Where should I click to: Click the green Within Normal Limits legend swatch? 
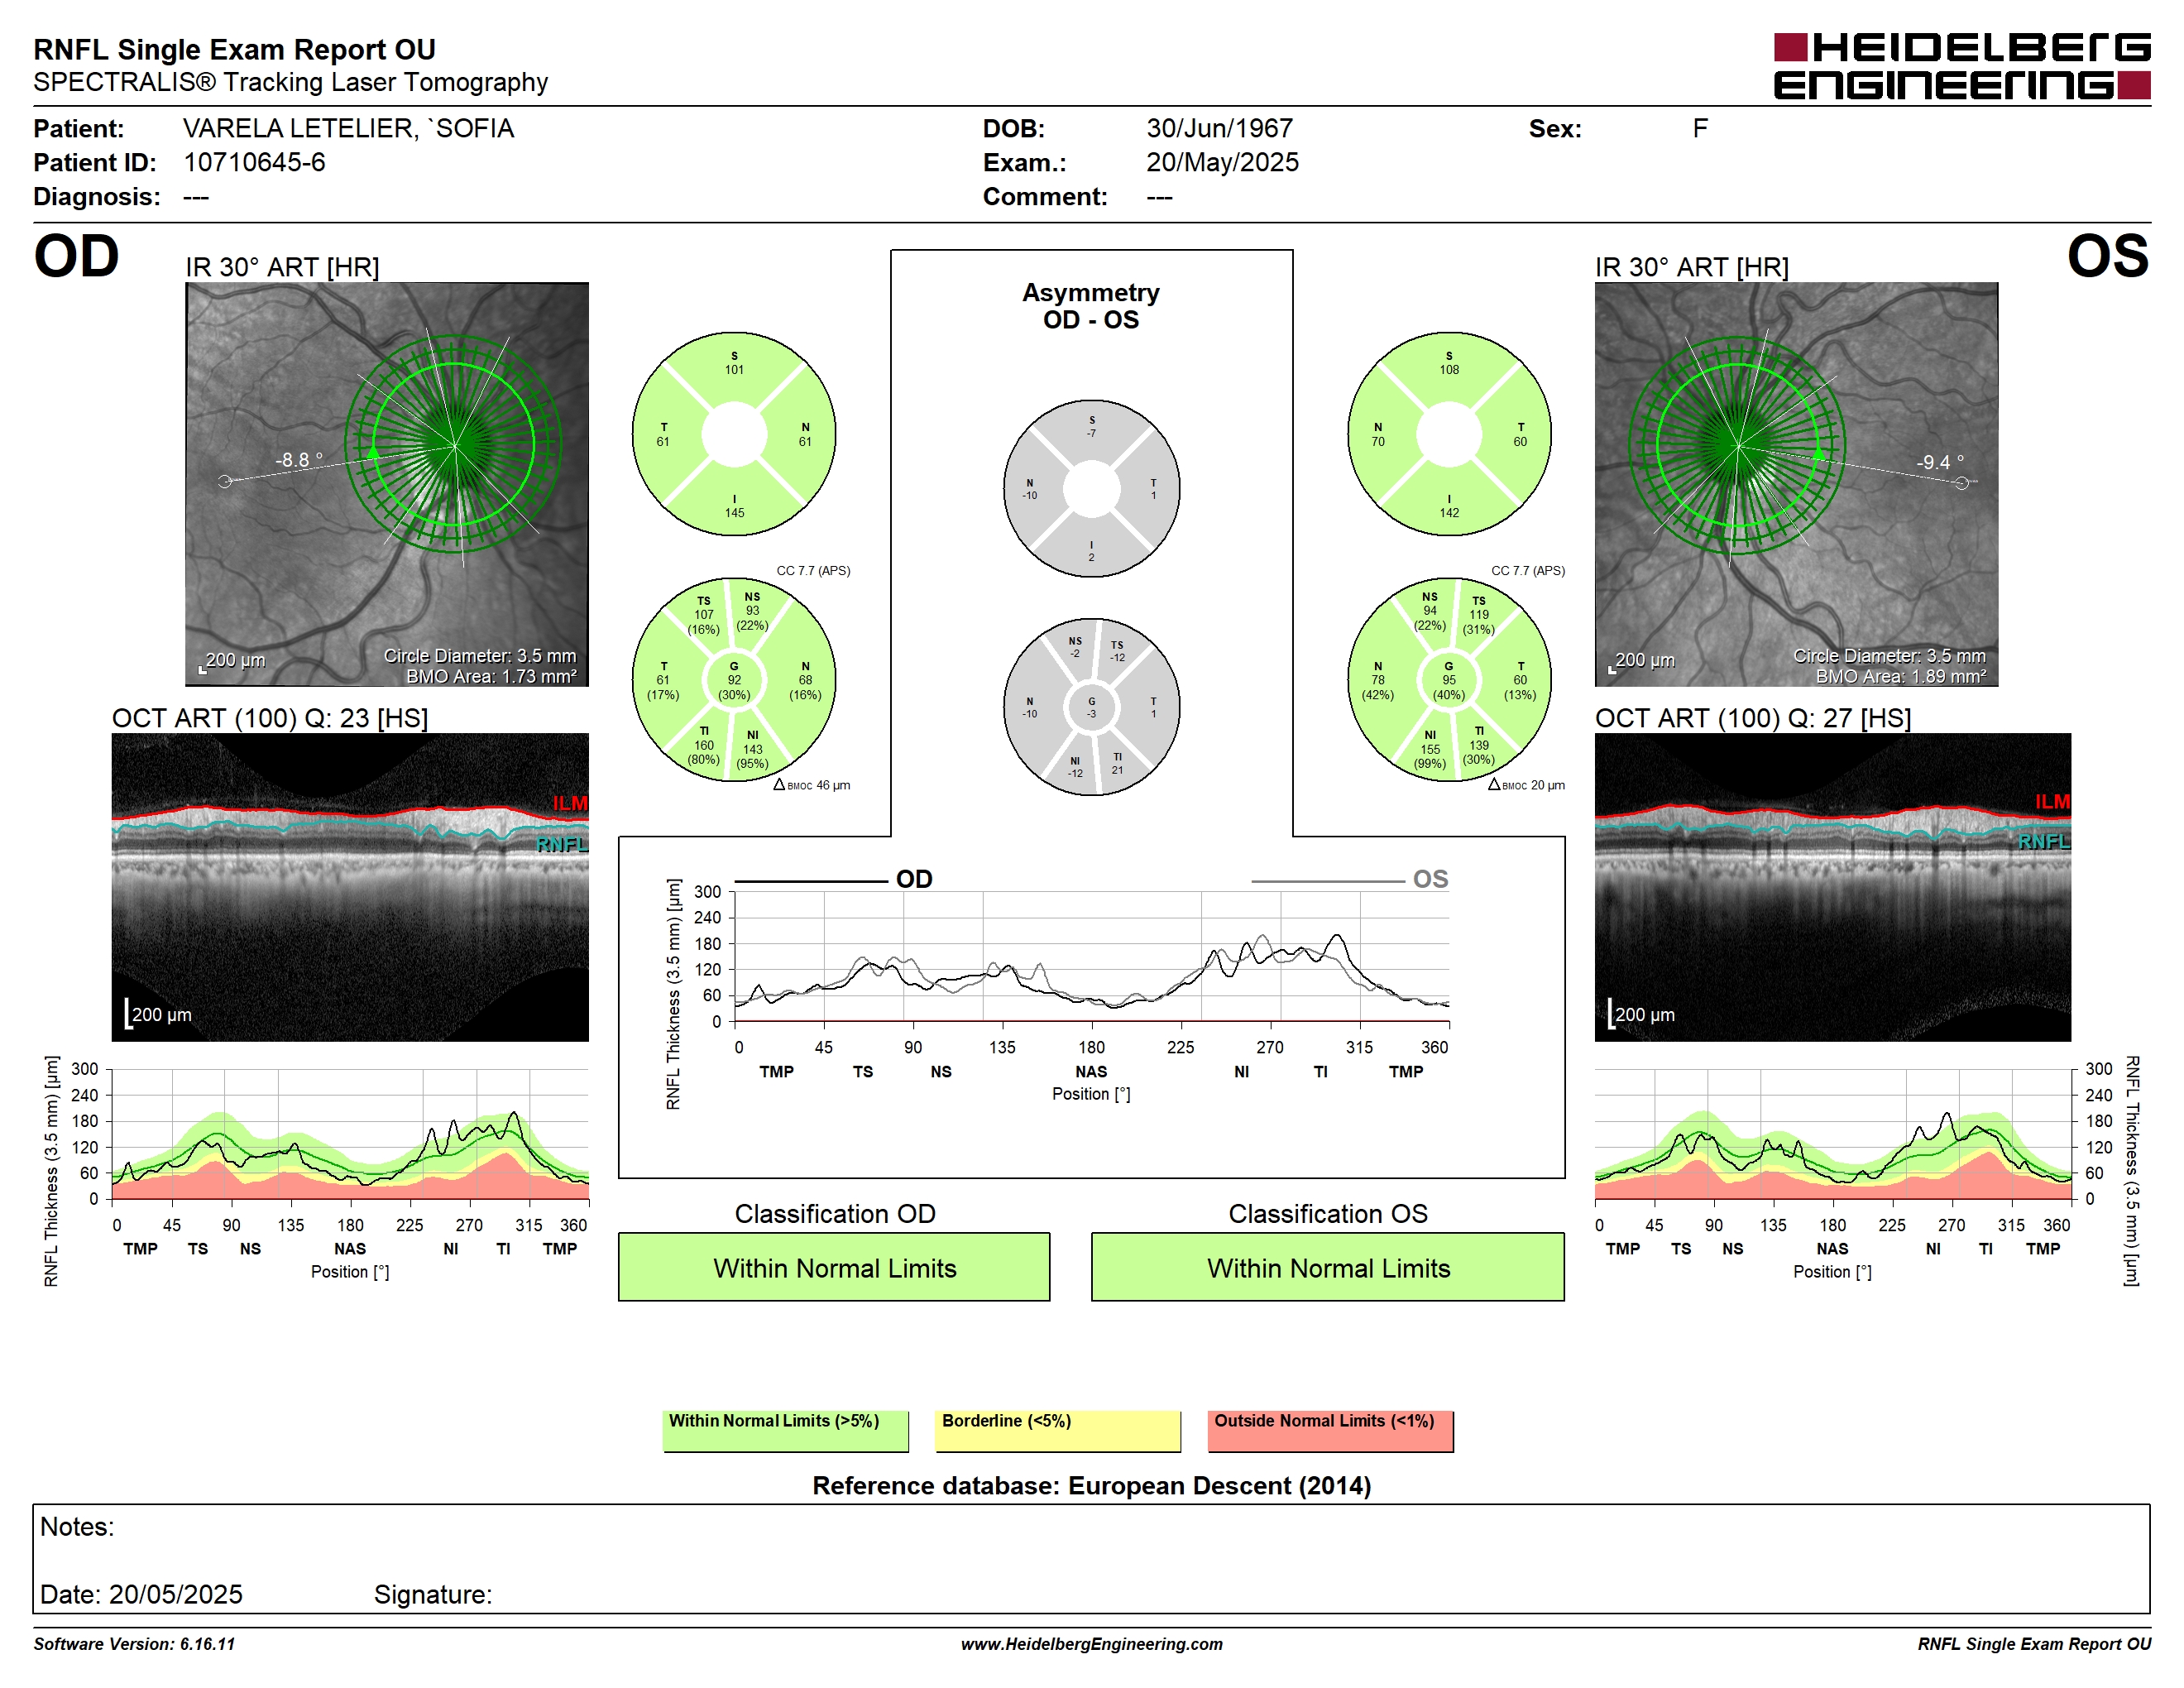[785, 1430]
